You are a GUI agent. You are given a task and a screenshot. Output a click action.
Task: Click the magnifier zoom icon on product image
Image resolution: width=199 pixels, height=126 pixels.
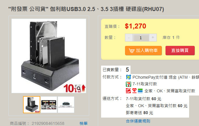[x=79, y=89]
